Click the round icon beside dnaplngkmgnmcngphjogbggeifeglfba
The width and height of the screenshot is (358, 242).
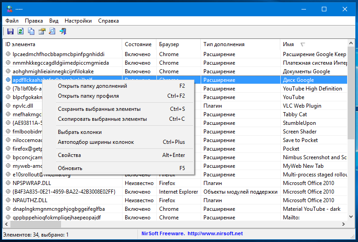pos(8,209)
